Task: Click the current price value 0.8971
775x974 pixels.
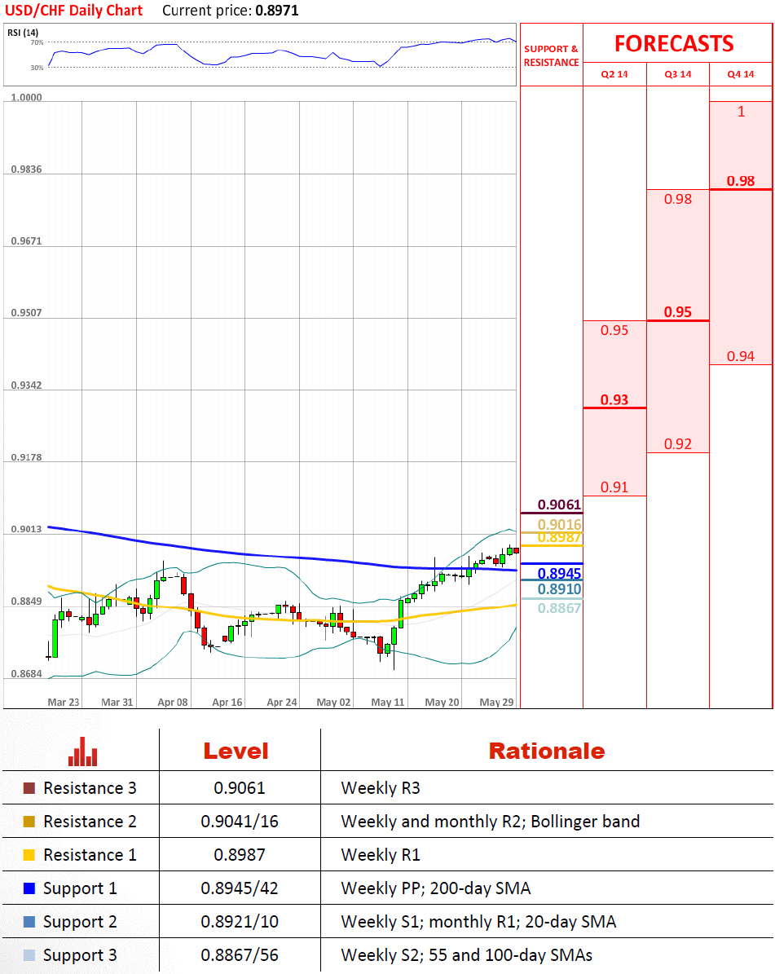Action: point(277,11)
